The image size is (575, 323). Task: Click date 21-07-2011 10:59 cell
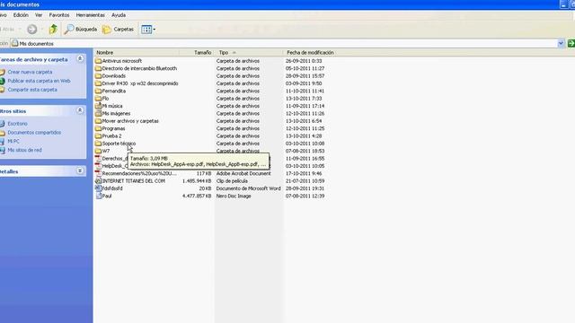pos(305,181)
